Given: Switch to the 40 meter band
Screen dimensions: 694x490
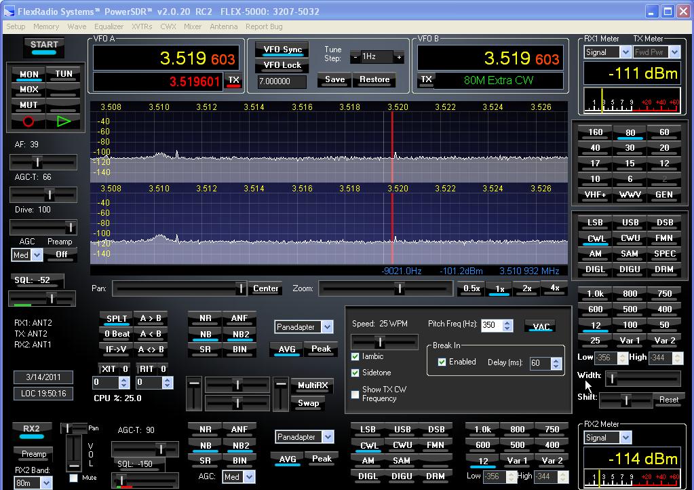Looking at the screenshot, I should (x=594, y=147).
